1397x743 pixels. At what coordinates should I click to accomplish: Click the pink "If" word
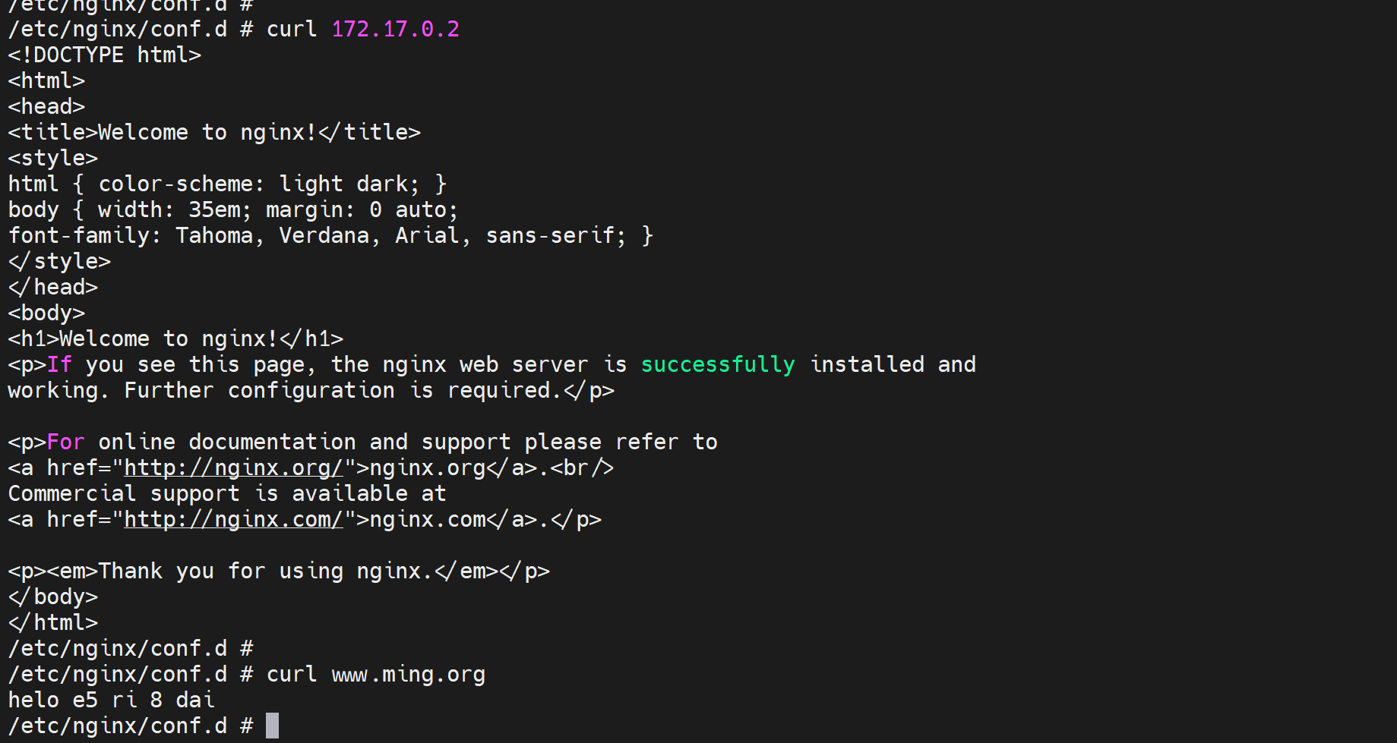tap(59, 364)
